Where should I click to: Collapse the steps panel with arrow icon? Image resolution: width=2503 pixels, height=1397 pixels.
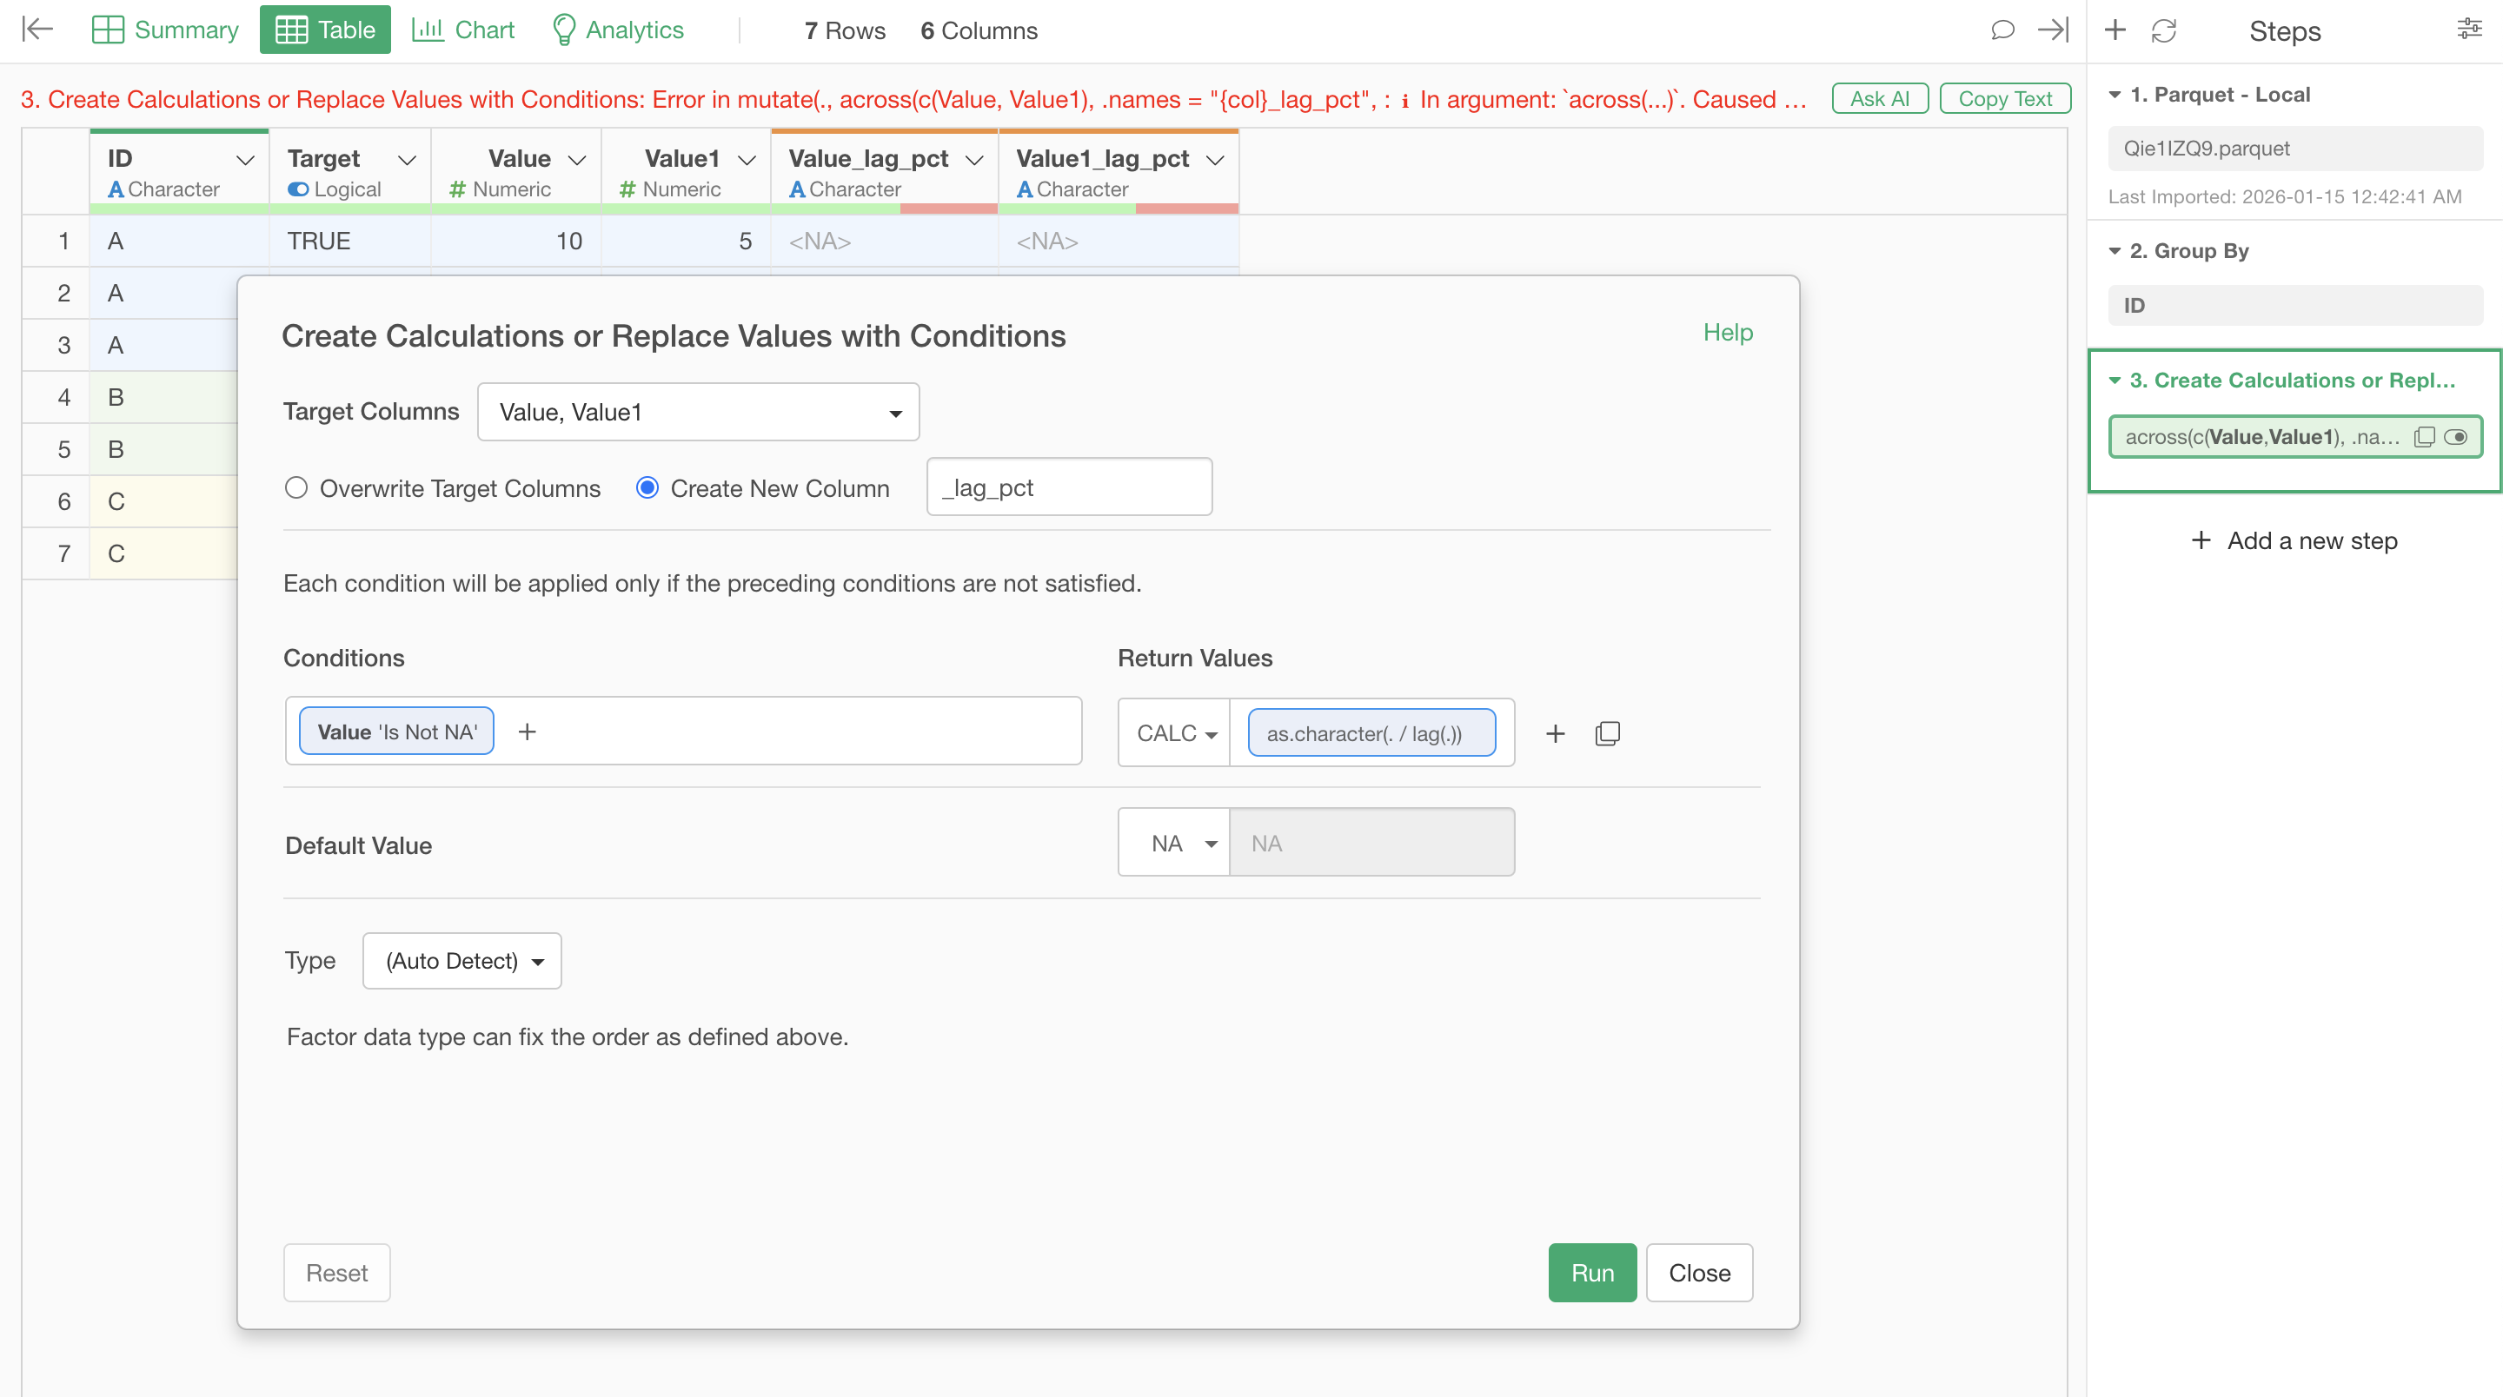(x=2052, y=30)
